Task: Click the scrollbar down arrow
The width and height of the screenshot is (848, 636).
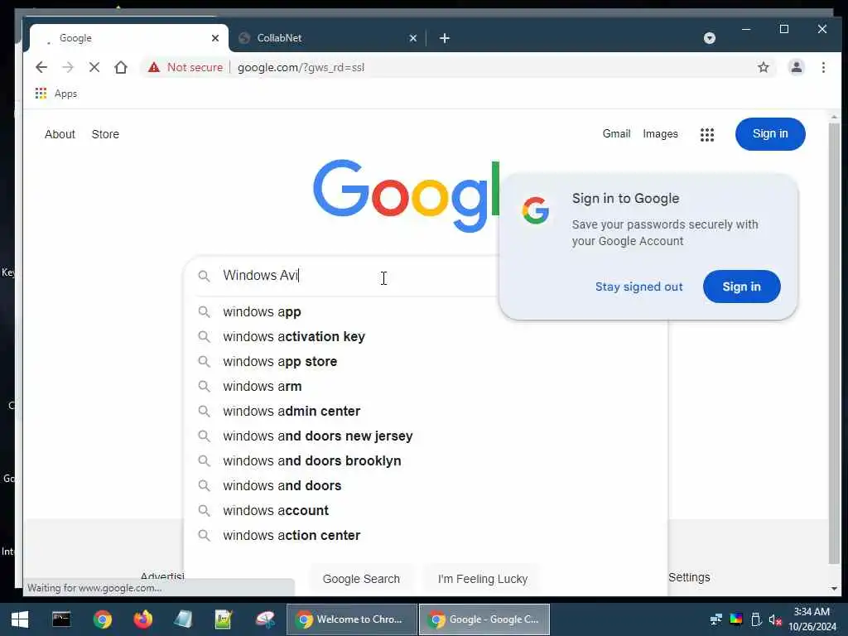Action: (835, 589)
